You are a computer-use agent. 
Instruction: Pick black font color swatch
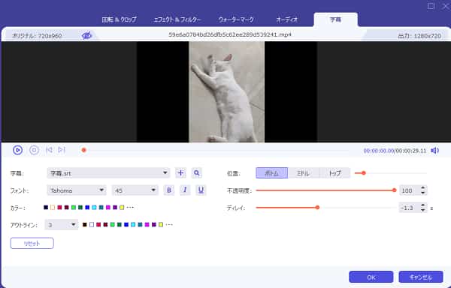pyautogui.click(x=46, y=208)
